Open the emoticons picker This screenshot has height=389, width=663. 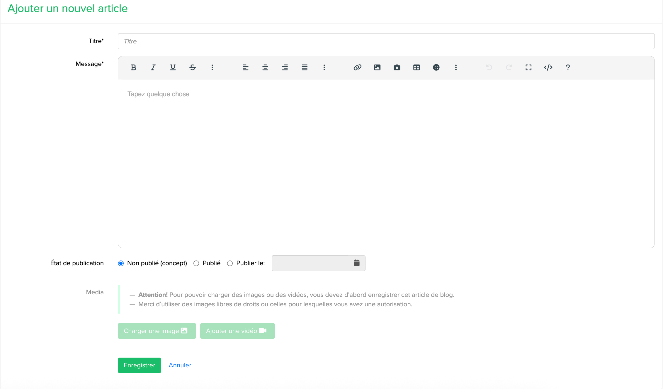pos(436,67)
